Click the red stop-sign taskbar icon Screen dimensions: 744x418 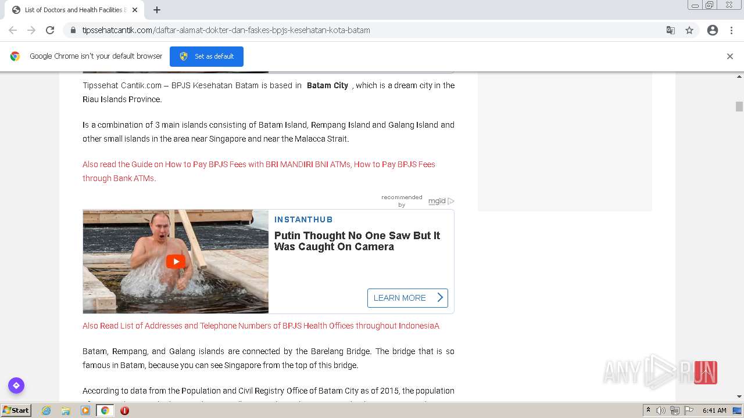(x=124, y=410)
